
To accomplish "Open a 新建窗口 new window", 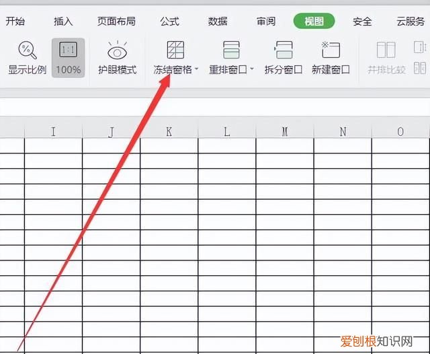I will click(x=331, y=58).
